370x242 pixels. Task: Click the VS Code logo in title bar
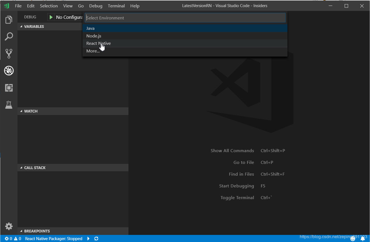(x=6, y=6)
